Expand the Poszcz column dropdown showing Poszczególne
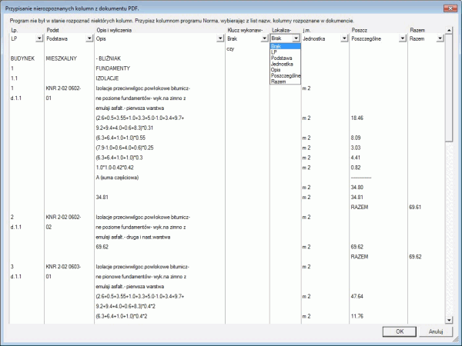This screenshot has width=462, height=346. (x=403, y=38)
